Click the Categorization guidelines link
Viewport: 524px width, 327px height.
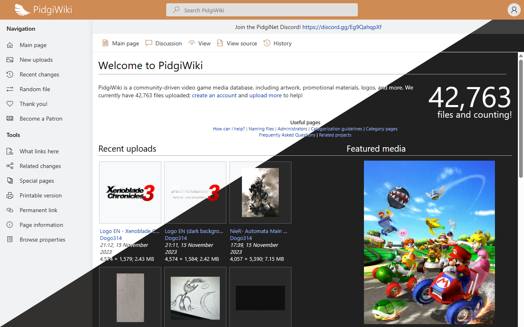[x=336, y=129]
